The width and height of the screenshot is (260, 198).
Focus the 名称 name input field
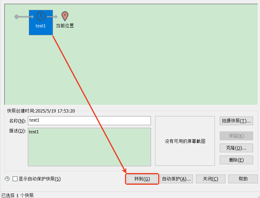click(x=89, y=121)
